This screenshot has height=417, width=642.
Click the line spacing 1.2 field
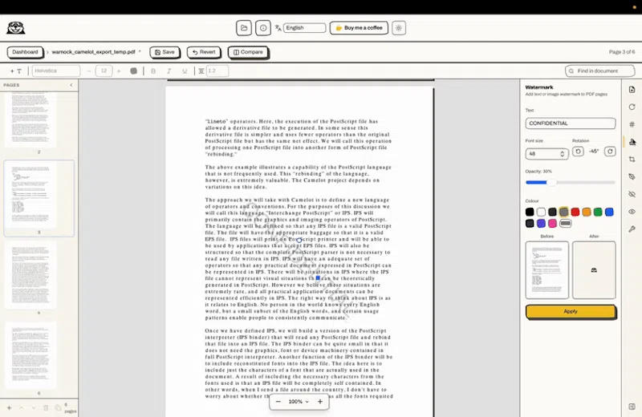[217, 71]
